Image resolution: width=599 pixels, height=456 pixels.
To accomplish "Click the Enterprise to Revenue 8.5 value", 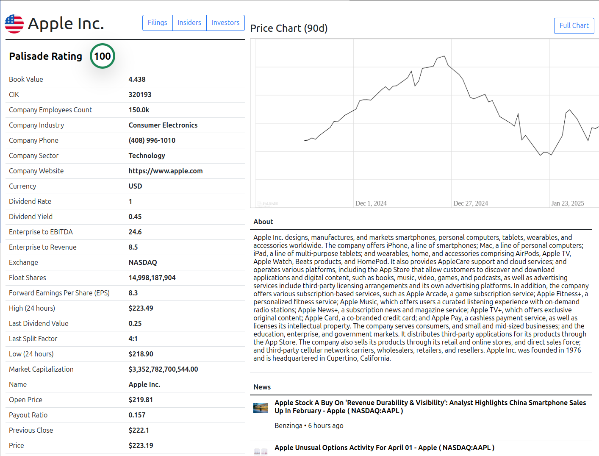I will coord(133,247).
